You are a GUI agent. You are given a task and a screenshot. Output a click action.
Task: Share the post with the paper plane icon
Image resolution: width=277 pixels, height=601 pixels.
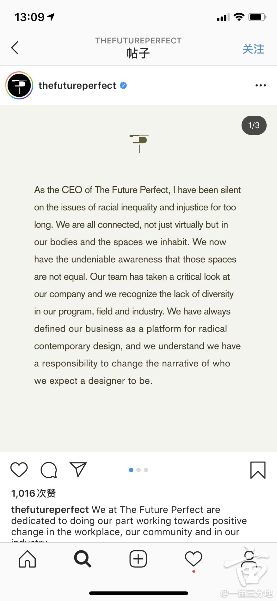tap(78, 469)
